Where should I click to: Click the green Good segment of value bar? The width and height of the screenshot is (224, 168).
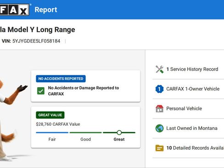(86, 133)
